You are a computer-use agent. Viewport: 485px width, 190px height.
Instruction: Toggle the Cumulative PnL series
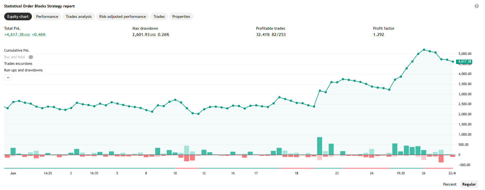click(17, 51)
